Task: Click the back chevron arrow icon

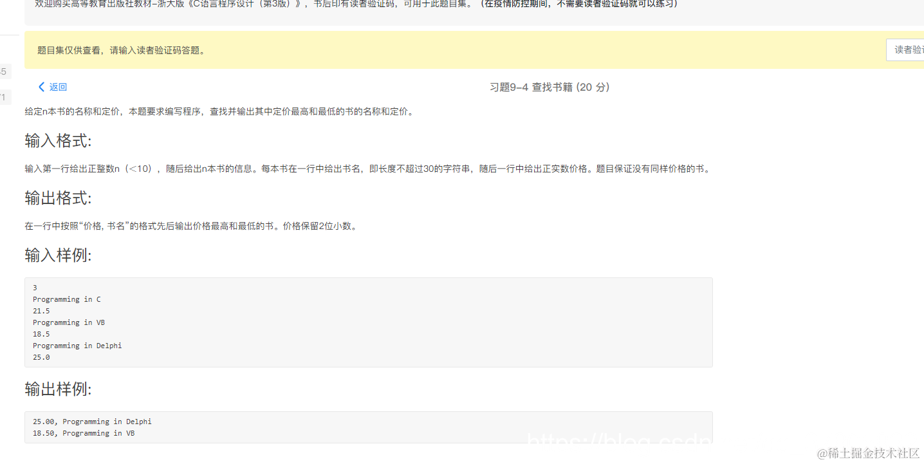Action: 42,87
